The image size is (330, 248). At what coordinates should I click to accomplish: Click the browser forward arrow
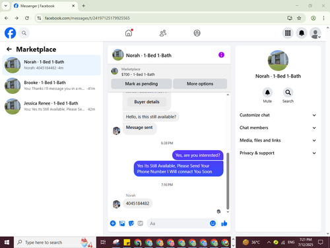pyautogui.click(x=16, y=18)
